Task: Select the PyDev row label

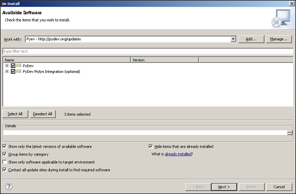Action: pos(28,66)
